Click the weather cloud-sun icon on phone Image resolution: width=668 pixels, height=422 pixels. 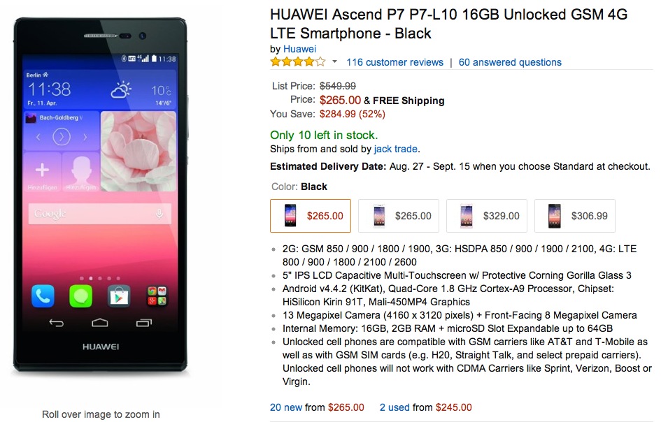click(121, 91)
